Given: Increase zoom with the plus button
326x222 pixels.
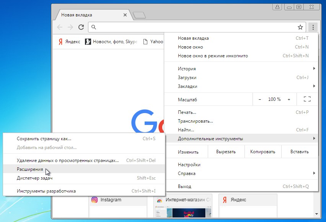Looking at the screenshot, I should (289, 99).
